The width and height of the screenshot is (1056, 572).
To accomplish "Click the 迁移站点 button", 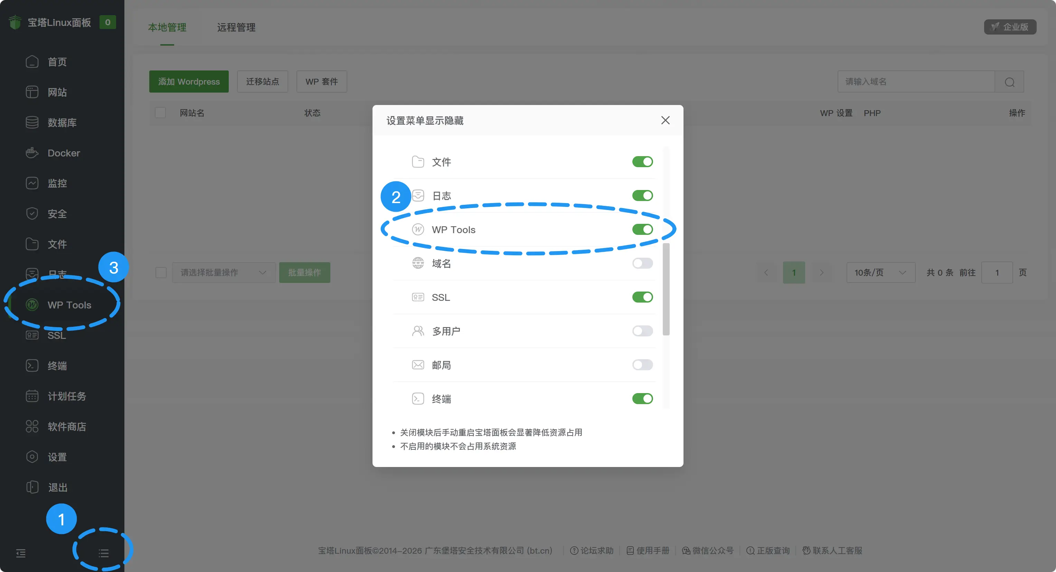I will pos(262,82).
